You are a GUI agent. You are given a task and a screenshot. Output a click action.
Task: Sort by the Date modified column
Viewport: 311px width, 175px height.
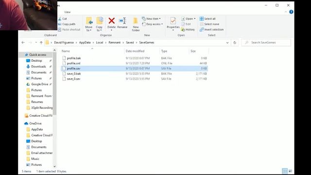click(x=135, y=51)
